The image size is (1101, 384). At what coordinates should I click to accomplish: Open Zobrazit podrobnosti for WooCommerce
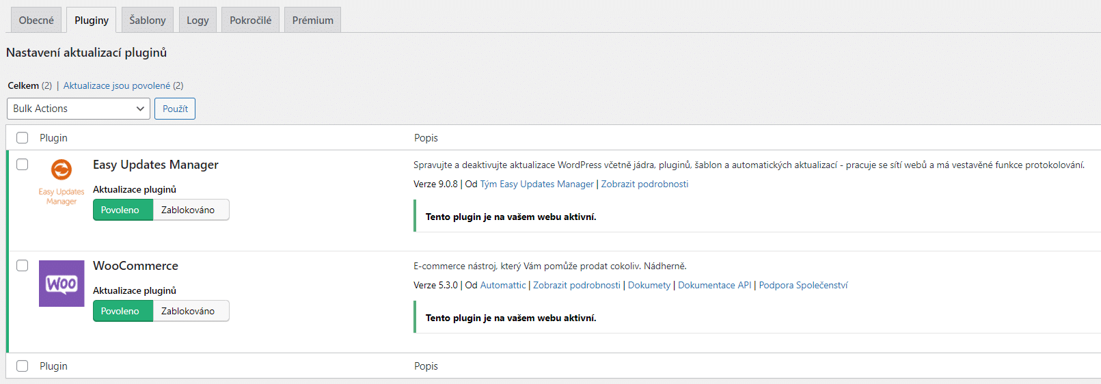point(577,285)
